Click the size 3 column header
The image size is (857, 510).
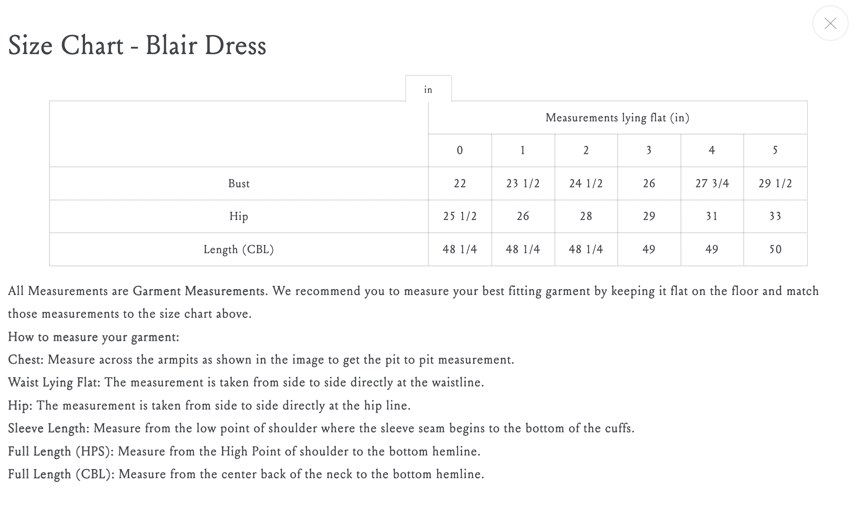coord(649,150)
